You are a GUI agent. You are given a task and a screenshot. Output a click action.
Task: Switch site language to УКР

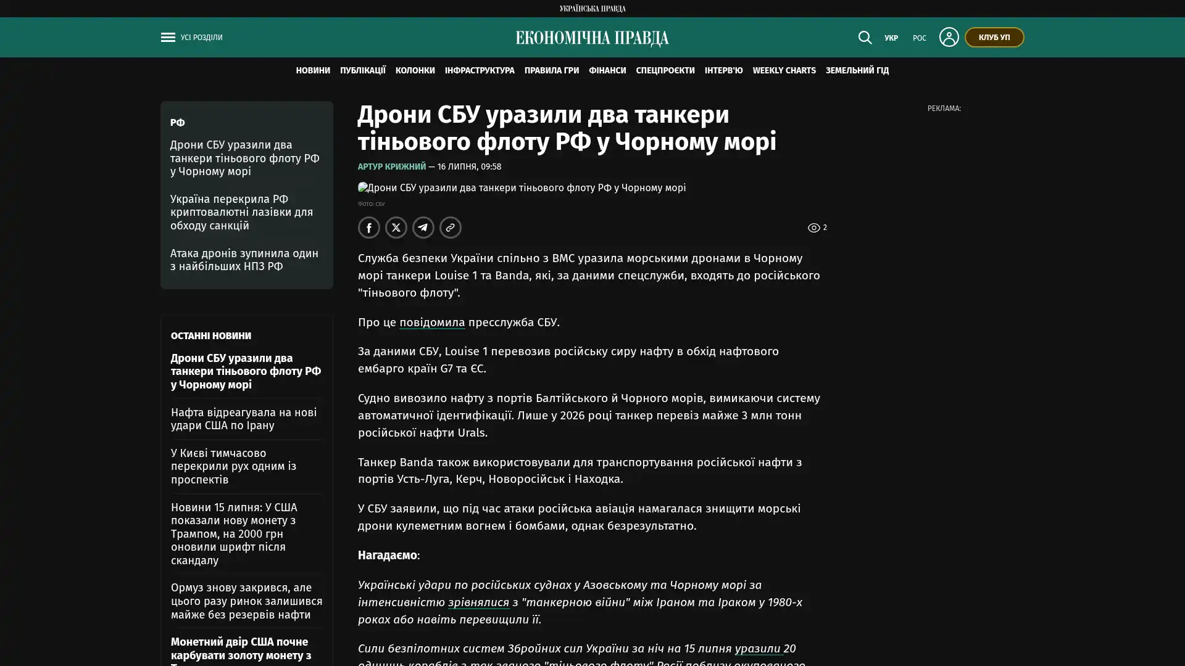coord(891,38)
